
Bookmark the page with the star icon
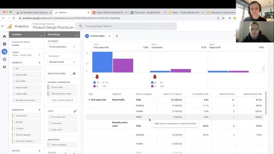point(223,18)
